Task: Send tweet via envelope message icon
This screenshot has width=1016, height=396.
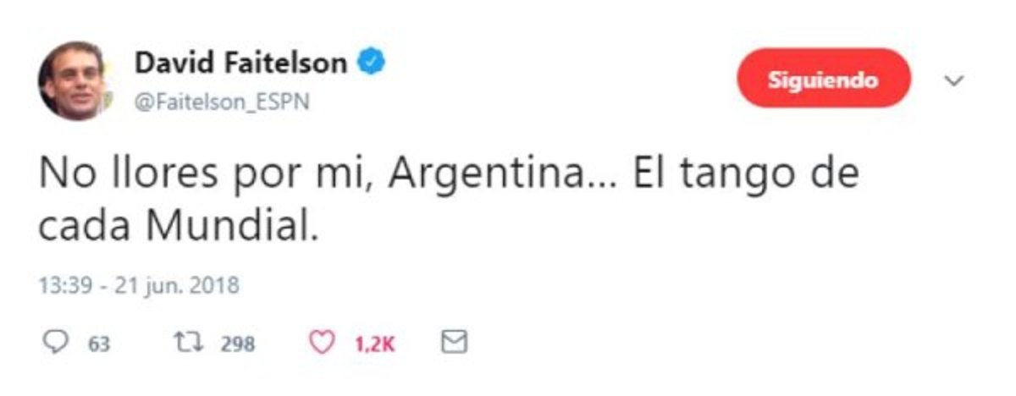Action: point(455,343)
